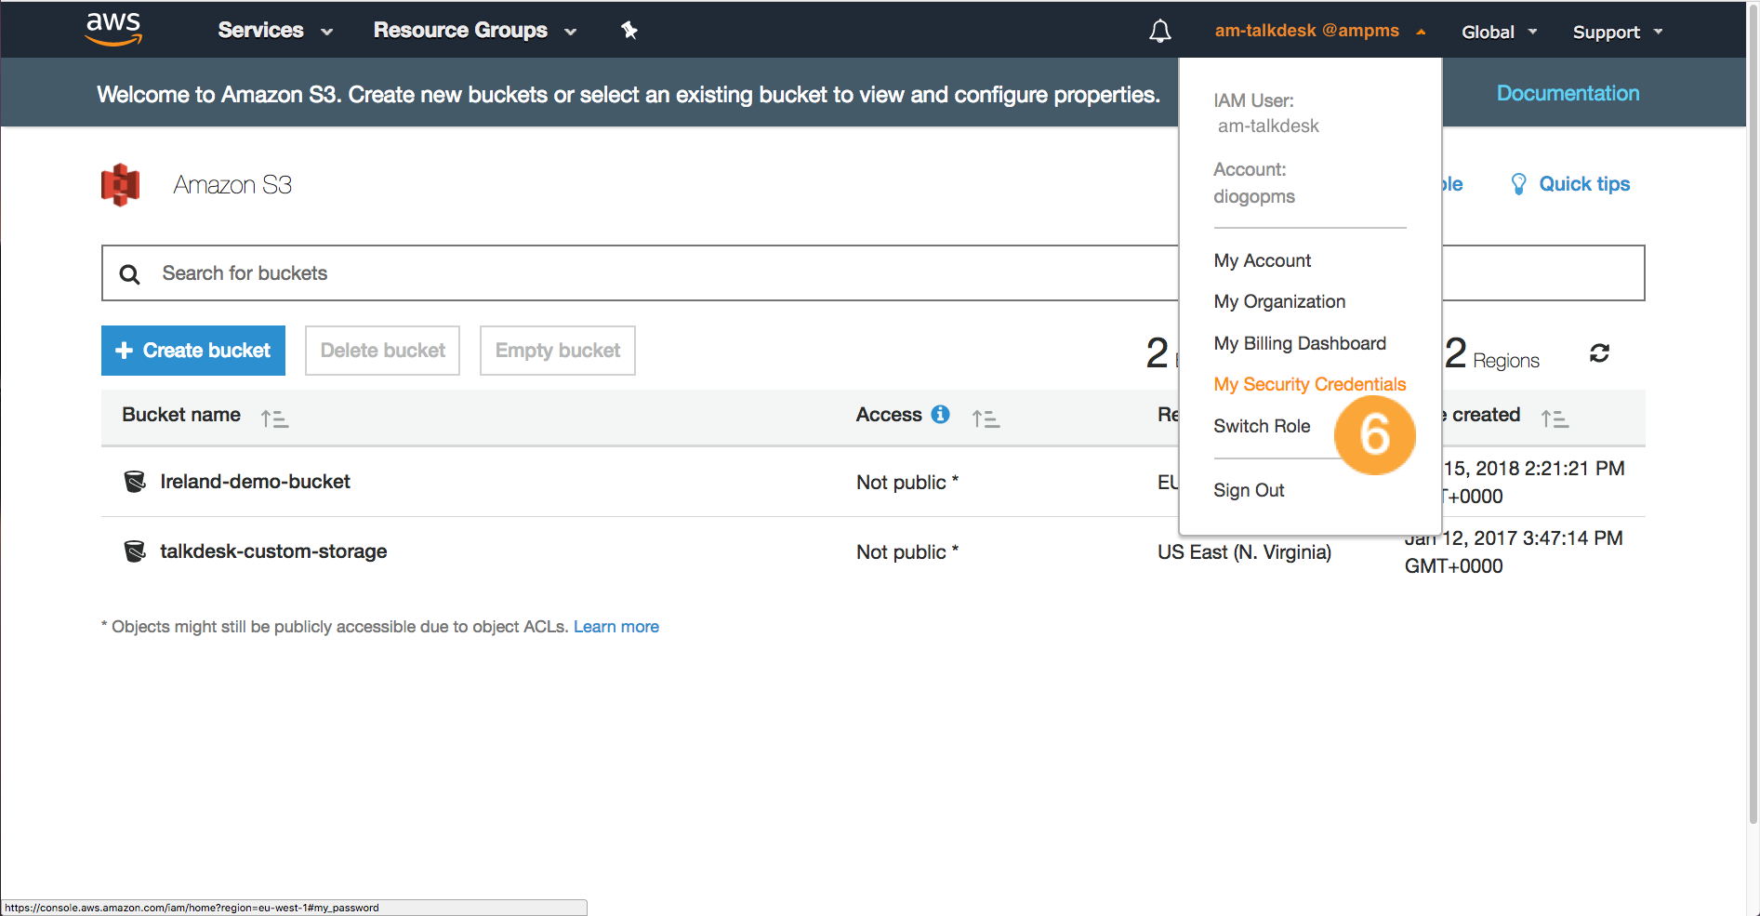Click the talkdesk-custom-storage bucket icon
1760x916 pixels.
(x=135, y=551)
